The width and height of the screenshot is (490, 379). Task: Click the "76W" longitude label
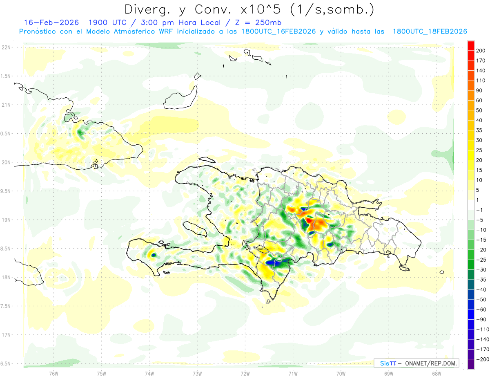click(53, 373)
